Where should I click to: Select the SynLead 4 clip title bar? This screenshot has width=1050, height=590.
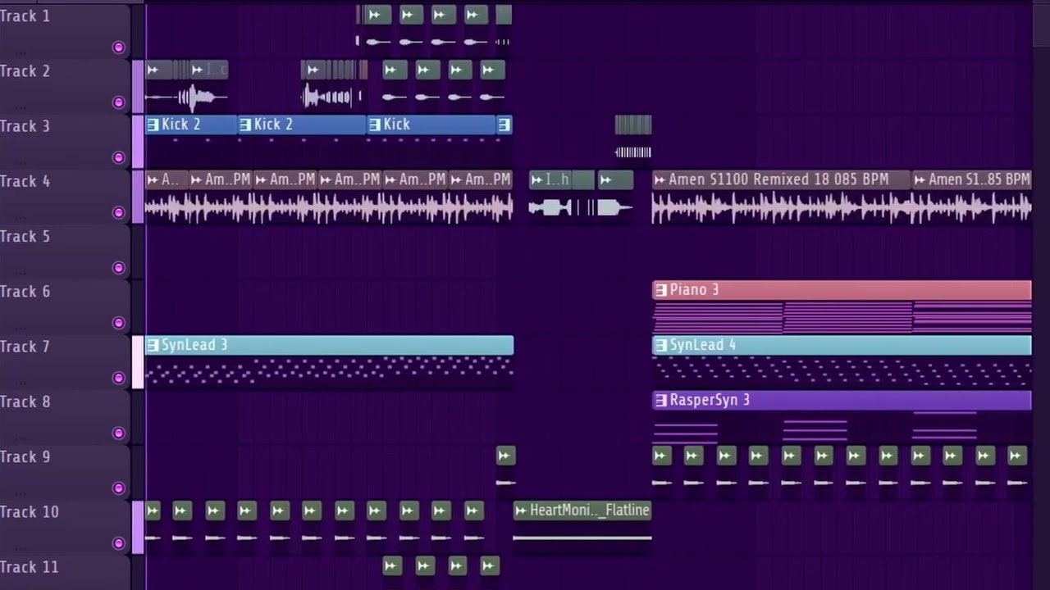point(842,345)
